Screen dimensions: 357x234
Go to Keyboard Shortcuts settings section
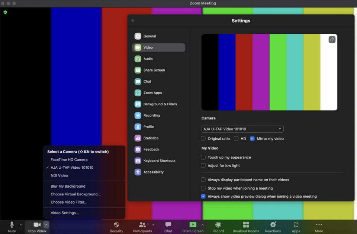click(159, 161)
